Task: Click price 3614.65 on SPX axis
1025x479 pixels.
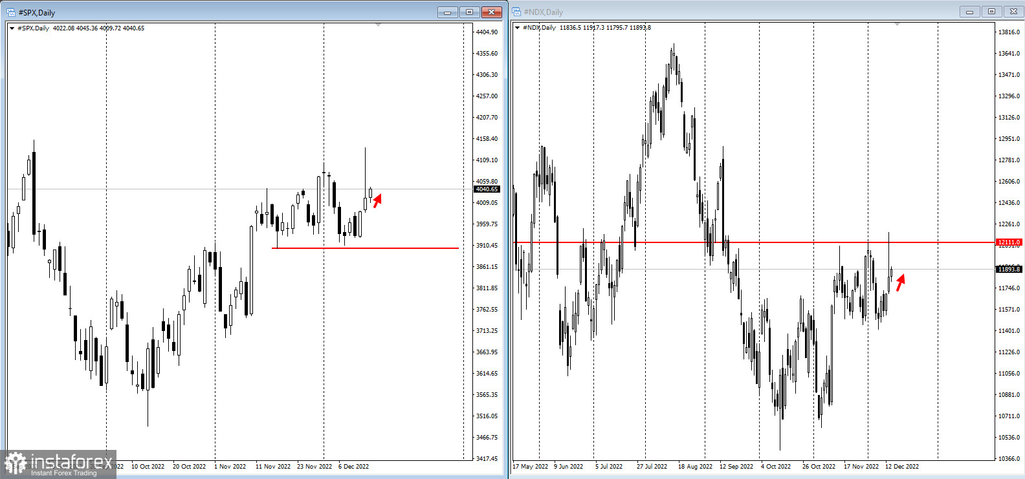Action: click(487, 374)
